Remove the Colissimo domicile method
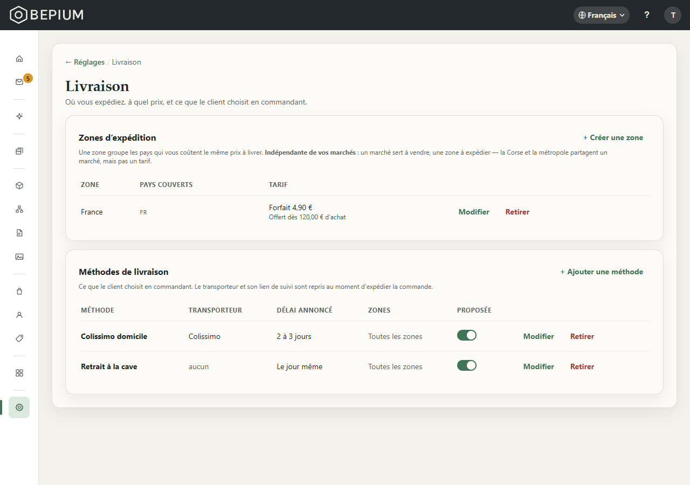Image resolution: width=690 pixels, height=485 pixels. point(582,336)
